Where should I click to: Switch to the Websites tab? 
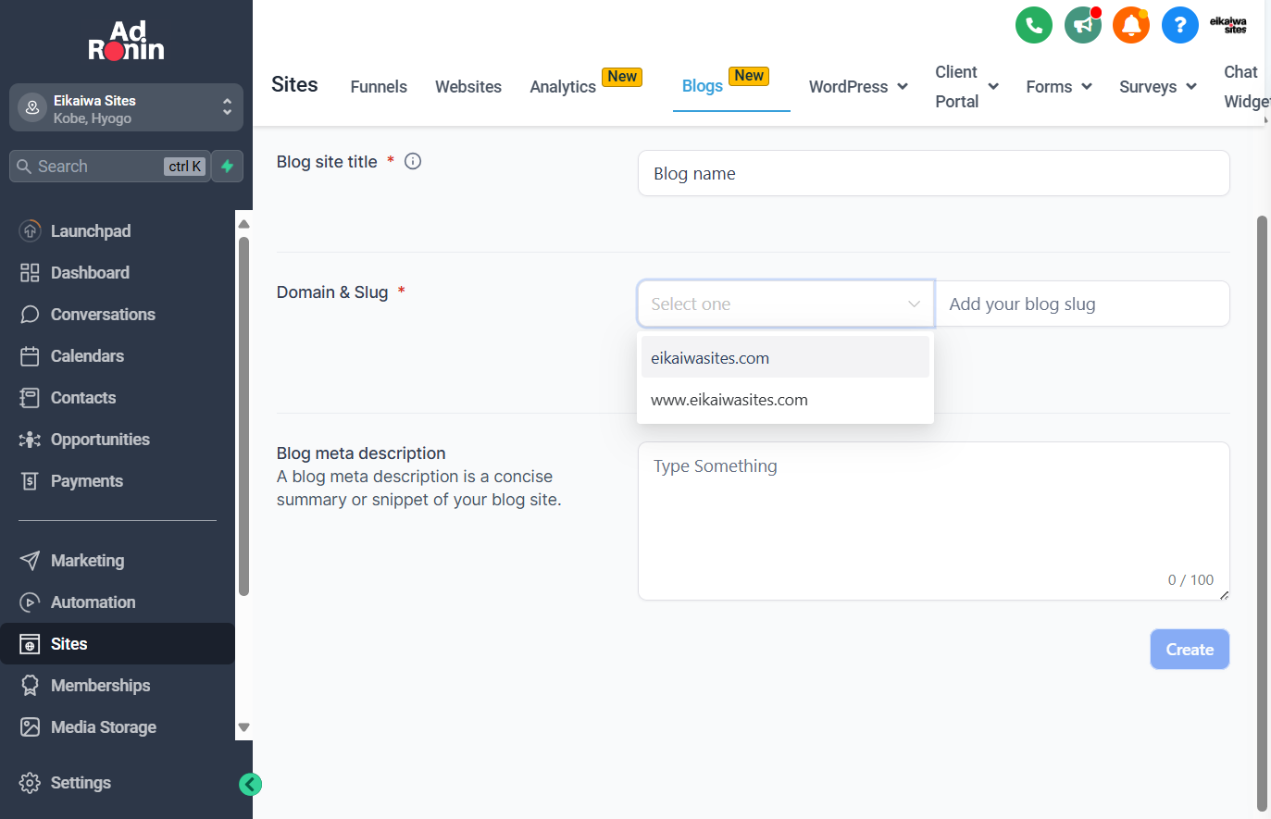click(468, 86)
